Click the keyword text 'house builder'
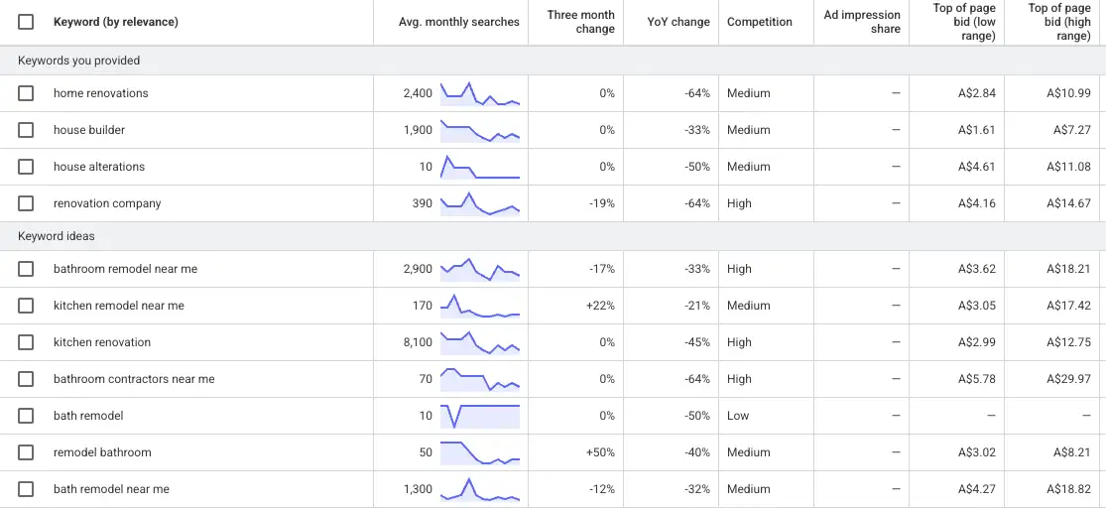Screen dimensions: 1106x508 tap(89, 130)
